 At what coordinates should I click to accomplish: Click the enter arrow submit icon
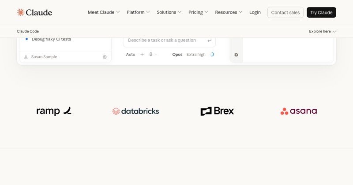tap(209, 41)
